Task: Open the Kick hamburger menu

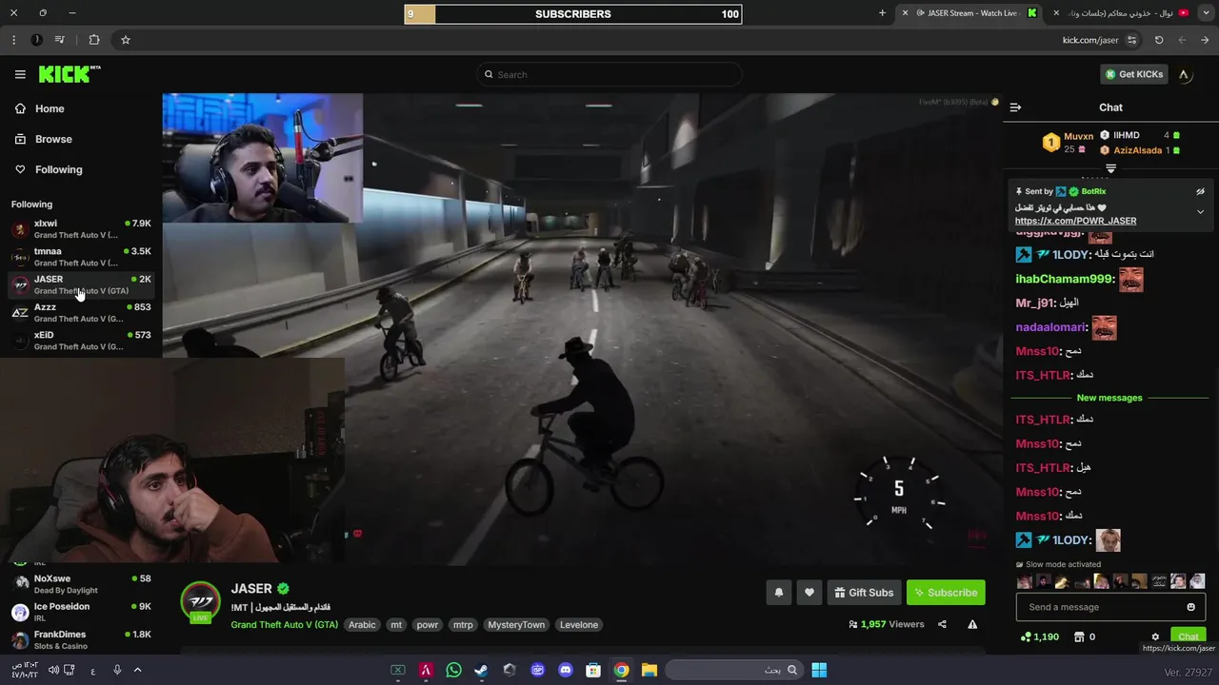Action: [20, 74]
